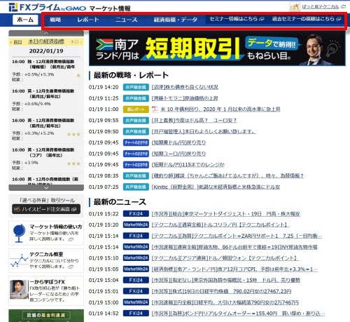Open [齊藤トモラニ]原油価格の上昇 report
The image size is (350, 322).
[x=185, y=98]
